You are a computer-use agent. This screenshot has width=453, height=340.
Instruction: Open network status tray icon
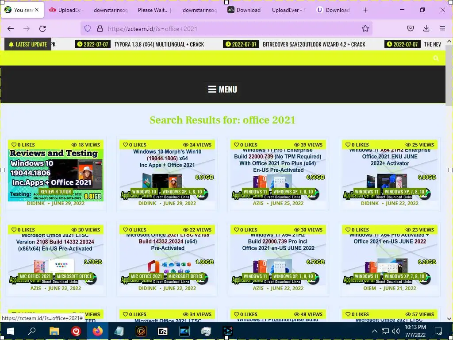pyautogui.click(x=385, y=331)
